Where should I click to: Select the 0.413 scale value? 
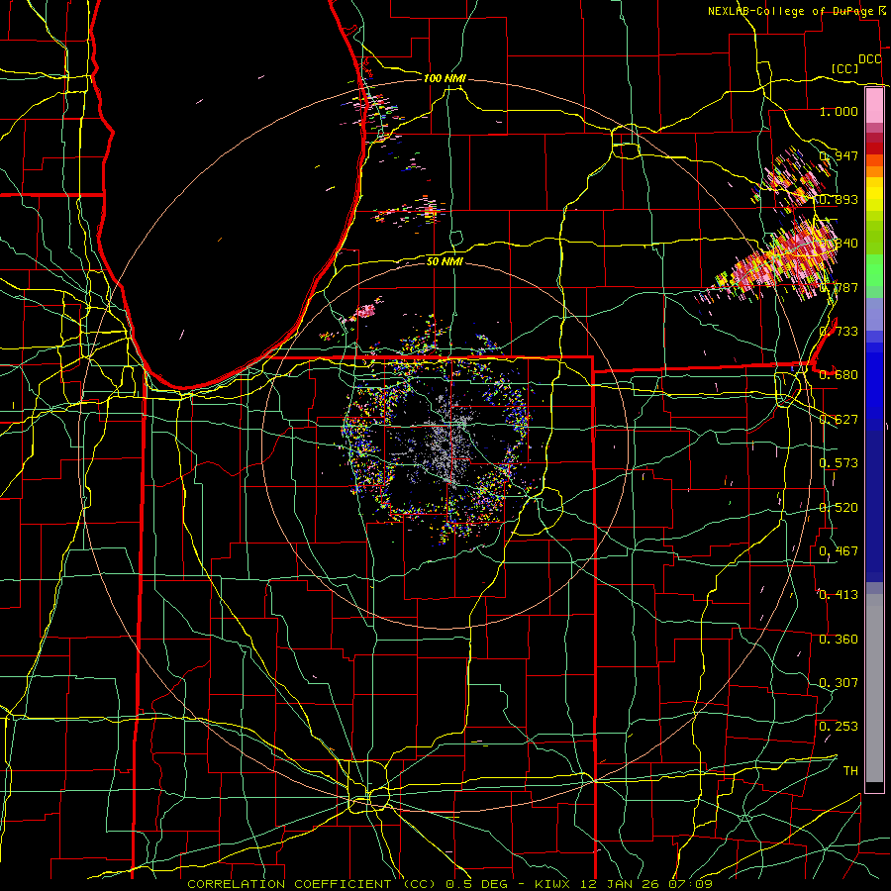839,595
